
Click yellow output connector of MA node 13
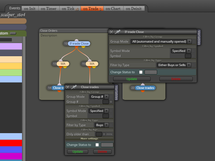pos(65,67)
